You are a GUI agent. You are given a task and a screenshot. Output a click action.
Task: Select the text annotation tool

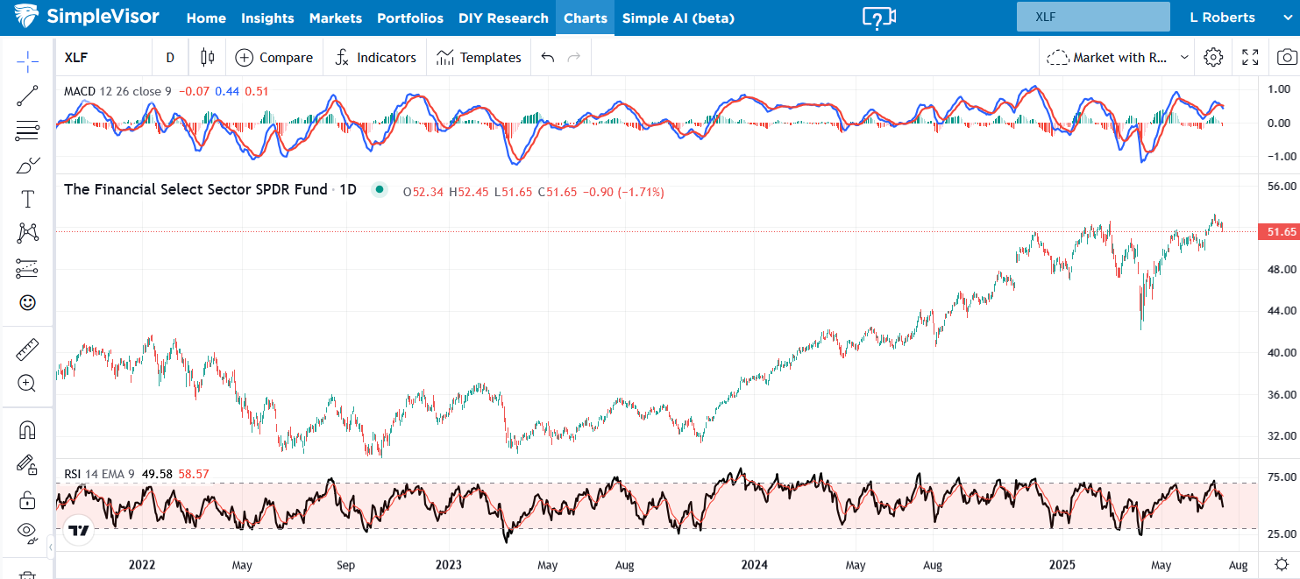coord(27,200)
